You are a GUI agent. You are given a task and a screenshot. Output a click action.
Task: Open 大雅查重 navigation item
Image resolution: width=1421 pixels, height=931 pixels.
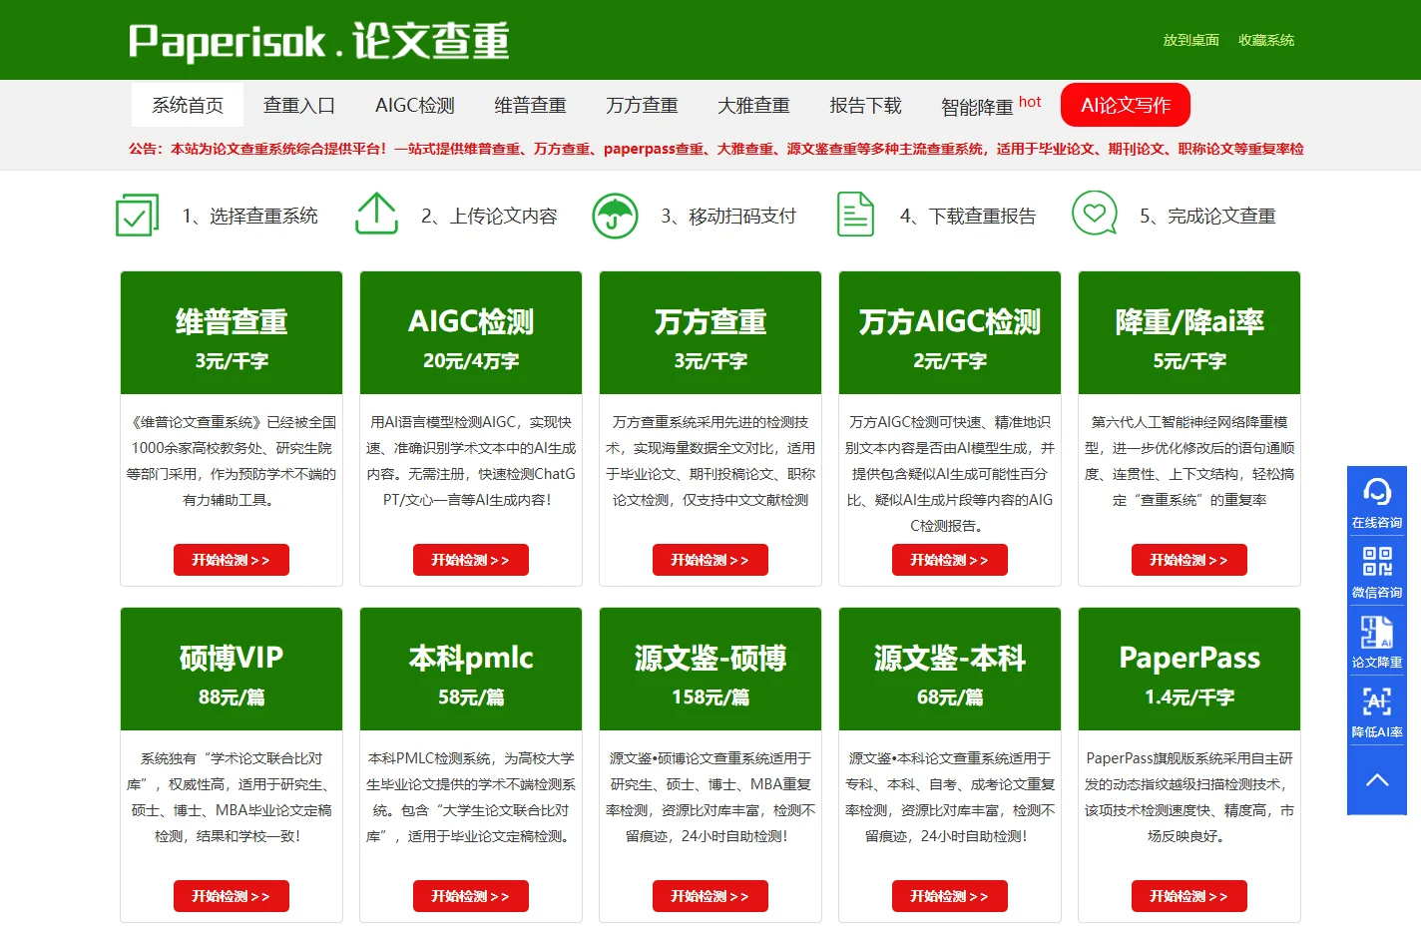click(x=753, y=105)
